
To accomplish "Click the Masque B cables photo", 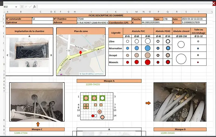I will click(x=180, y=102).
